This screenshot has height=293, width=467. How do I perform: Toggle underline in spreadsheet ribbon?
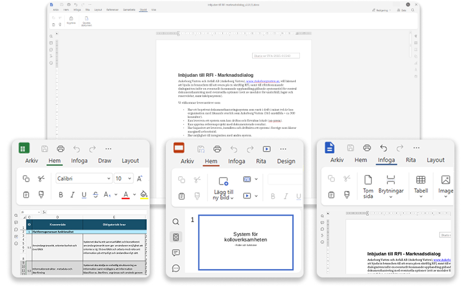tap(84, 195)
